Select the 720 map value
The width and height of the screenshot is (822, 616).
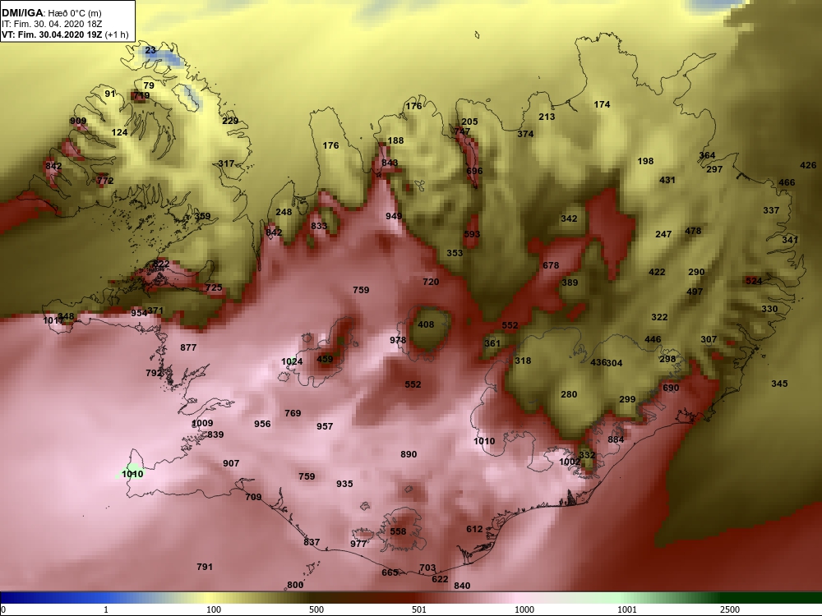coord(431,281)
